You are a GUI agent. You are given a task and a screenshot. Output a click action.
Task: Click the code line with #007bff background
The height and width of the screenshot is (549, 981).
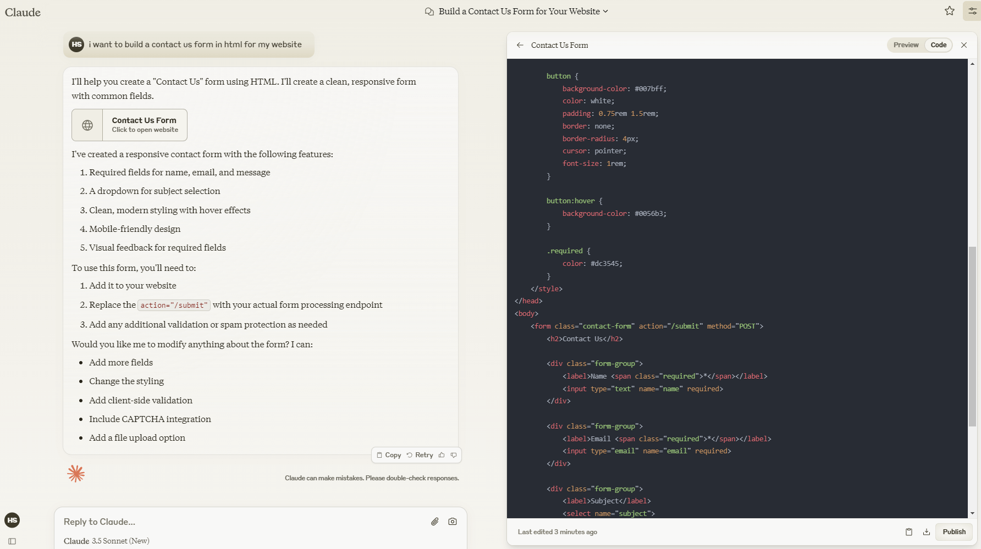point(614,89)
